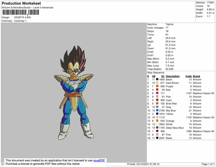Click the Colors value 16
216x167 pixels.
(x=208, y=6)
